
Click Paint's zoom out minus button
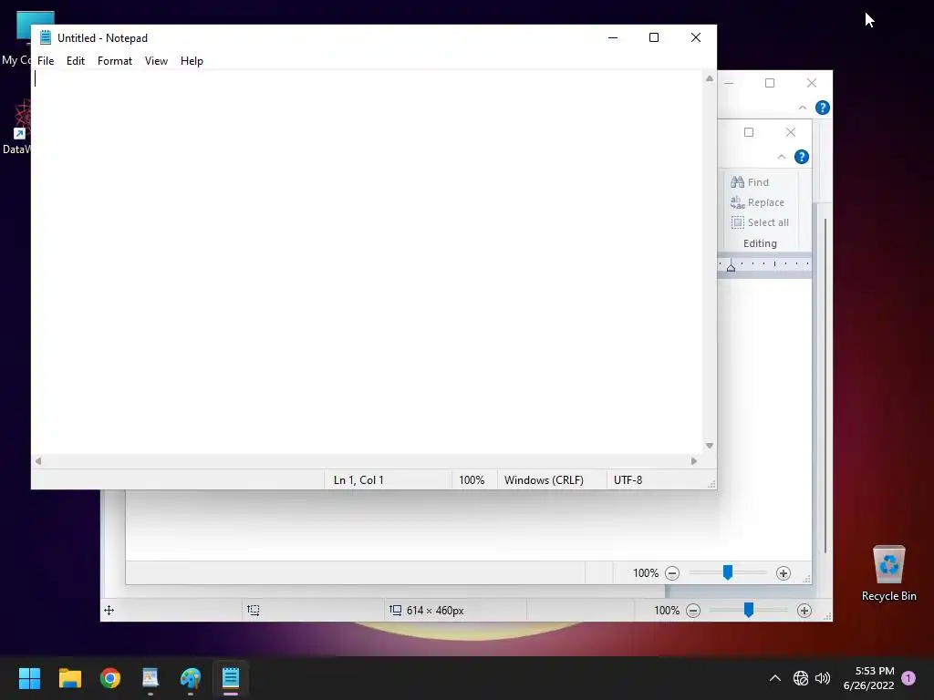[x=693, y=611]
